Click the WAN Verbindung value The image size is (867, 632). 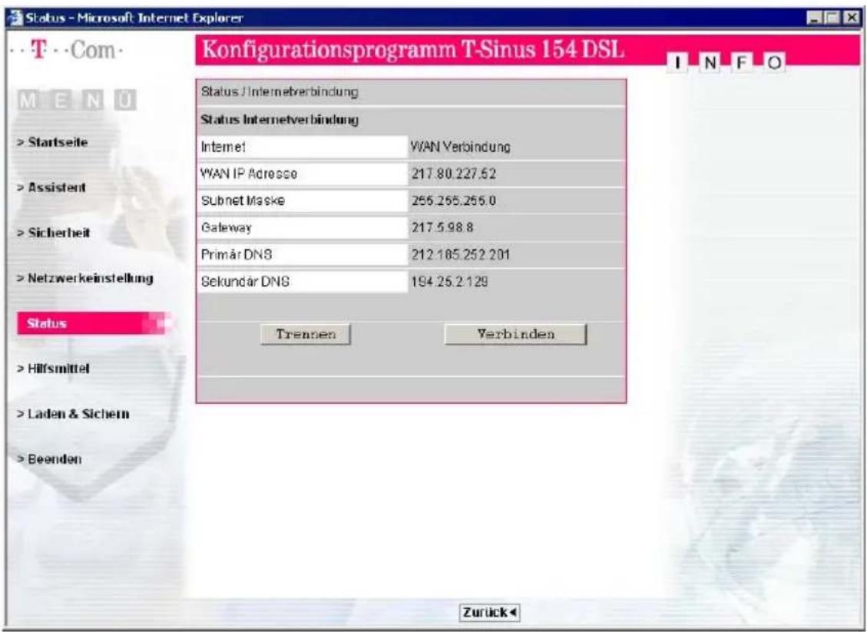(x=461, y=147)
